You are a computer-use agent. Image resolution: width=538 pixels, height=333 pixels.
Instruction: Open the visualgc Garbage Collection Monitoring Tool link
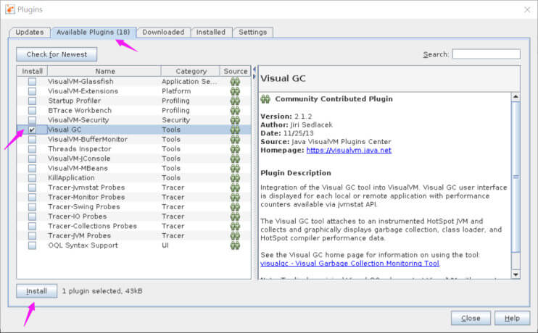[x=349, y=263]
